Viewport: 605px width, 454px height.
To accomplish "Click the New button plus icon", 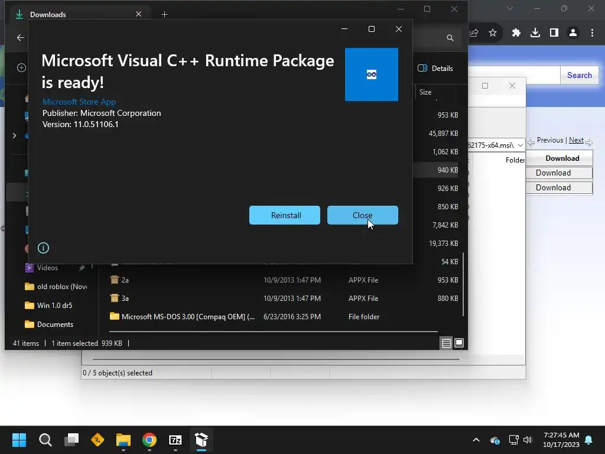I will 22,68.
